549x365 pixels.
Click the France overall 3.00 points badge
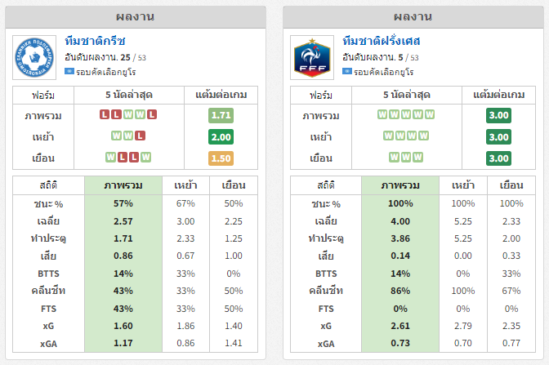coord(498,115)
